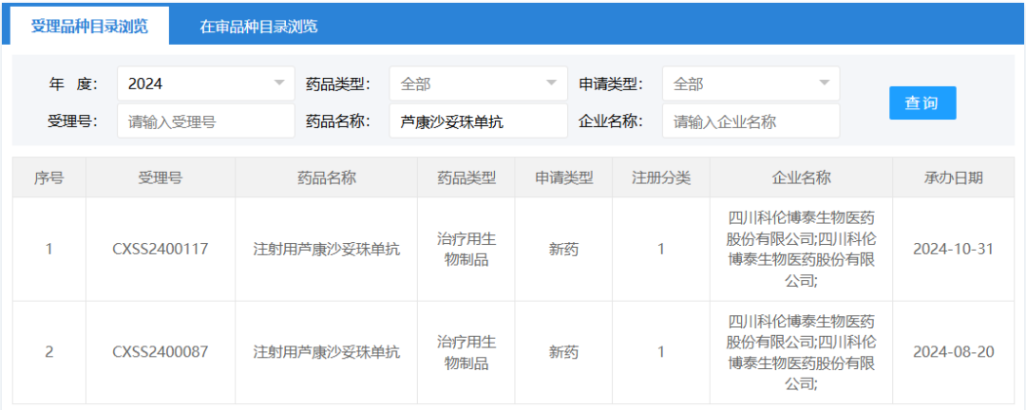
Task: Expand the 药品类型 dropdown
Action: pyautogui.click(x=478, y=84)
